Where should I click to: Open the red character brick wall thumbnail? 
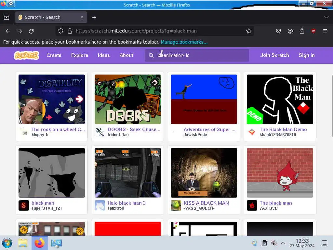[x=280, y=173]
